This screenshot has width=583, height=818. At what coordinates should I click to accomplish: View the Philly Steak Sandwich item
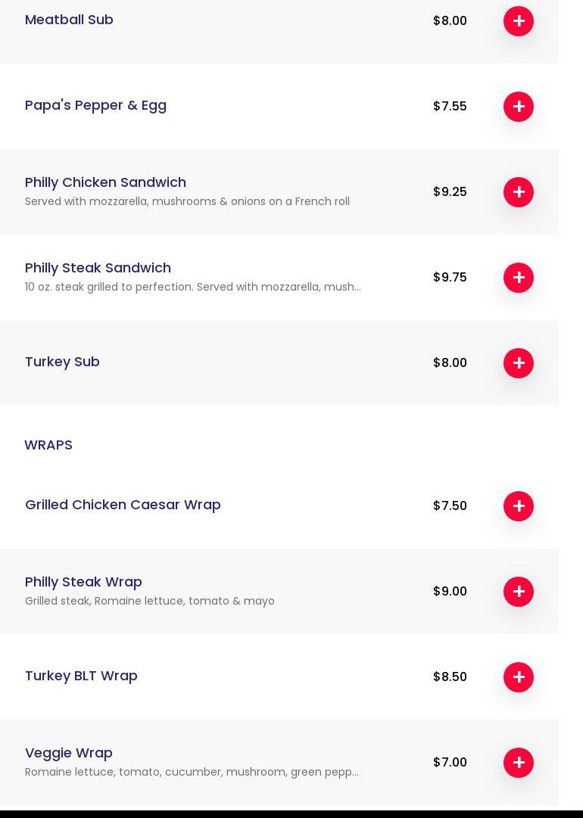(98, 268)
